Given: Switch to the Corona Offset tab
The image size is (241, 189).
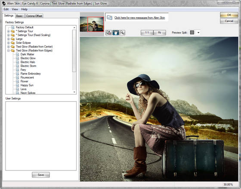Looking at the screenshot, I should pyautogui.click(x=34, y=16).
